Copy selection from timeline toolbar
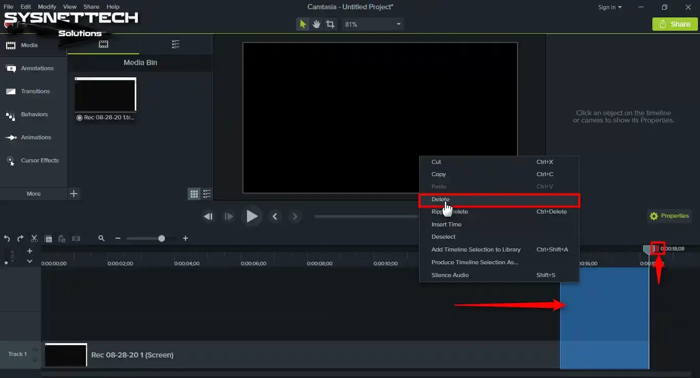The image size is (700, 378). (48, 239)
